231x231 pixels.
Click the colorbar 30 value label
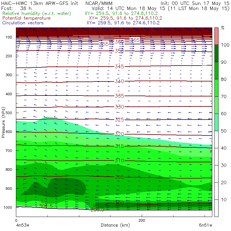(x=224, y=165)
